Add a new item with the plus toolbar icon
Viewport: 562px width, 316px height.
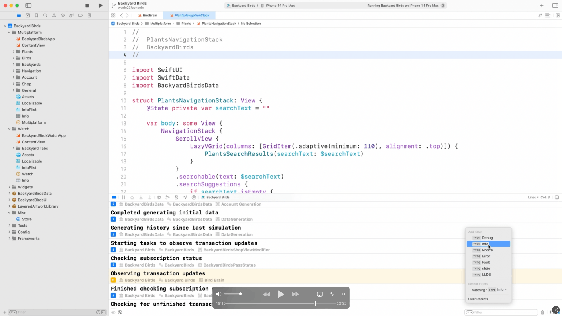click(x=542, y=6)
